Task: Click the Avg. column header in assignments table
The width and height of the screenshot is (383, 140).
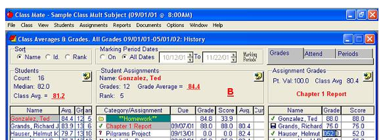Action: (x=245, y=110)
